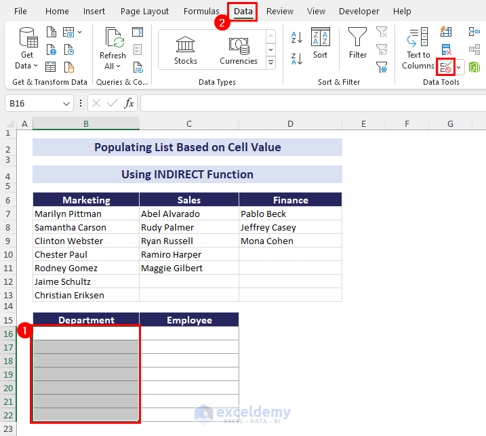Click the Finance header cell
Viewport: 486px width, 436px height.
290,200
